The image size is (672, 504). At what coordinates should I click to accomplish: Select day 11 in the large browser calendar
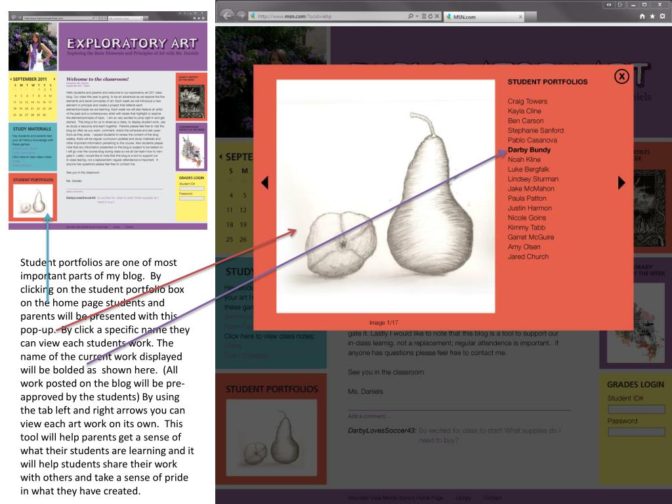[230, 211]
